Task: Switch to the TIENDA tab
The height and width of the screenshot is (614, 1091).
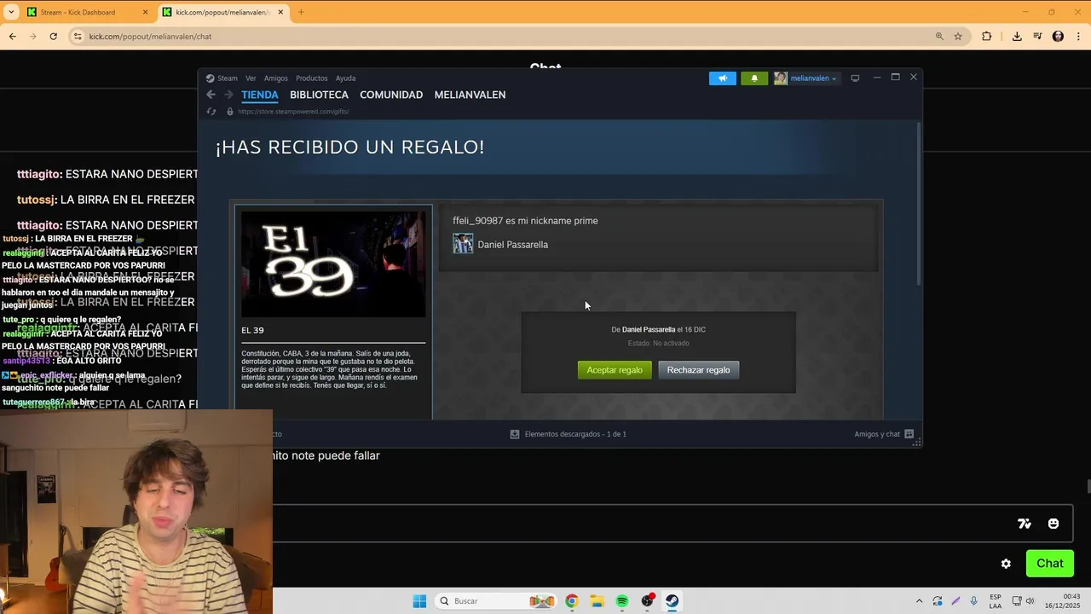Action: point(260,95)
